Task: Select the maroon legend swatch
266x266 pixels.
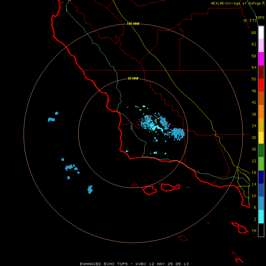Action: [261, 72]
